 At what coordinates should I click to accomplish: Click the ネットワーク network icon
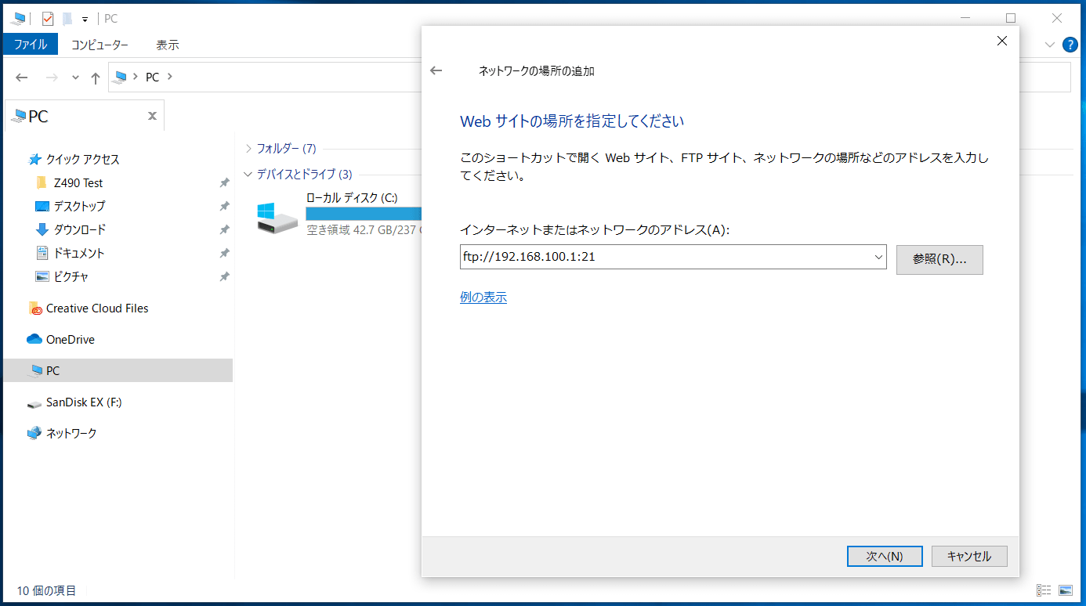[x=34, y=433]
